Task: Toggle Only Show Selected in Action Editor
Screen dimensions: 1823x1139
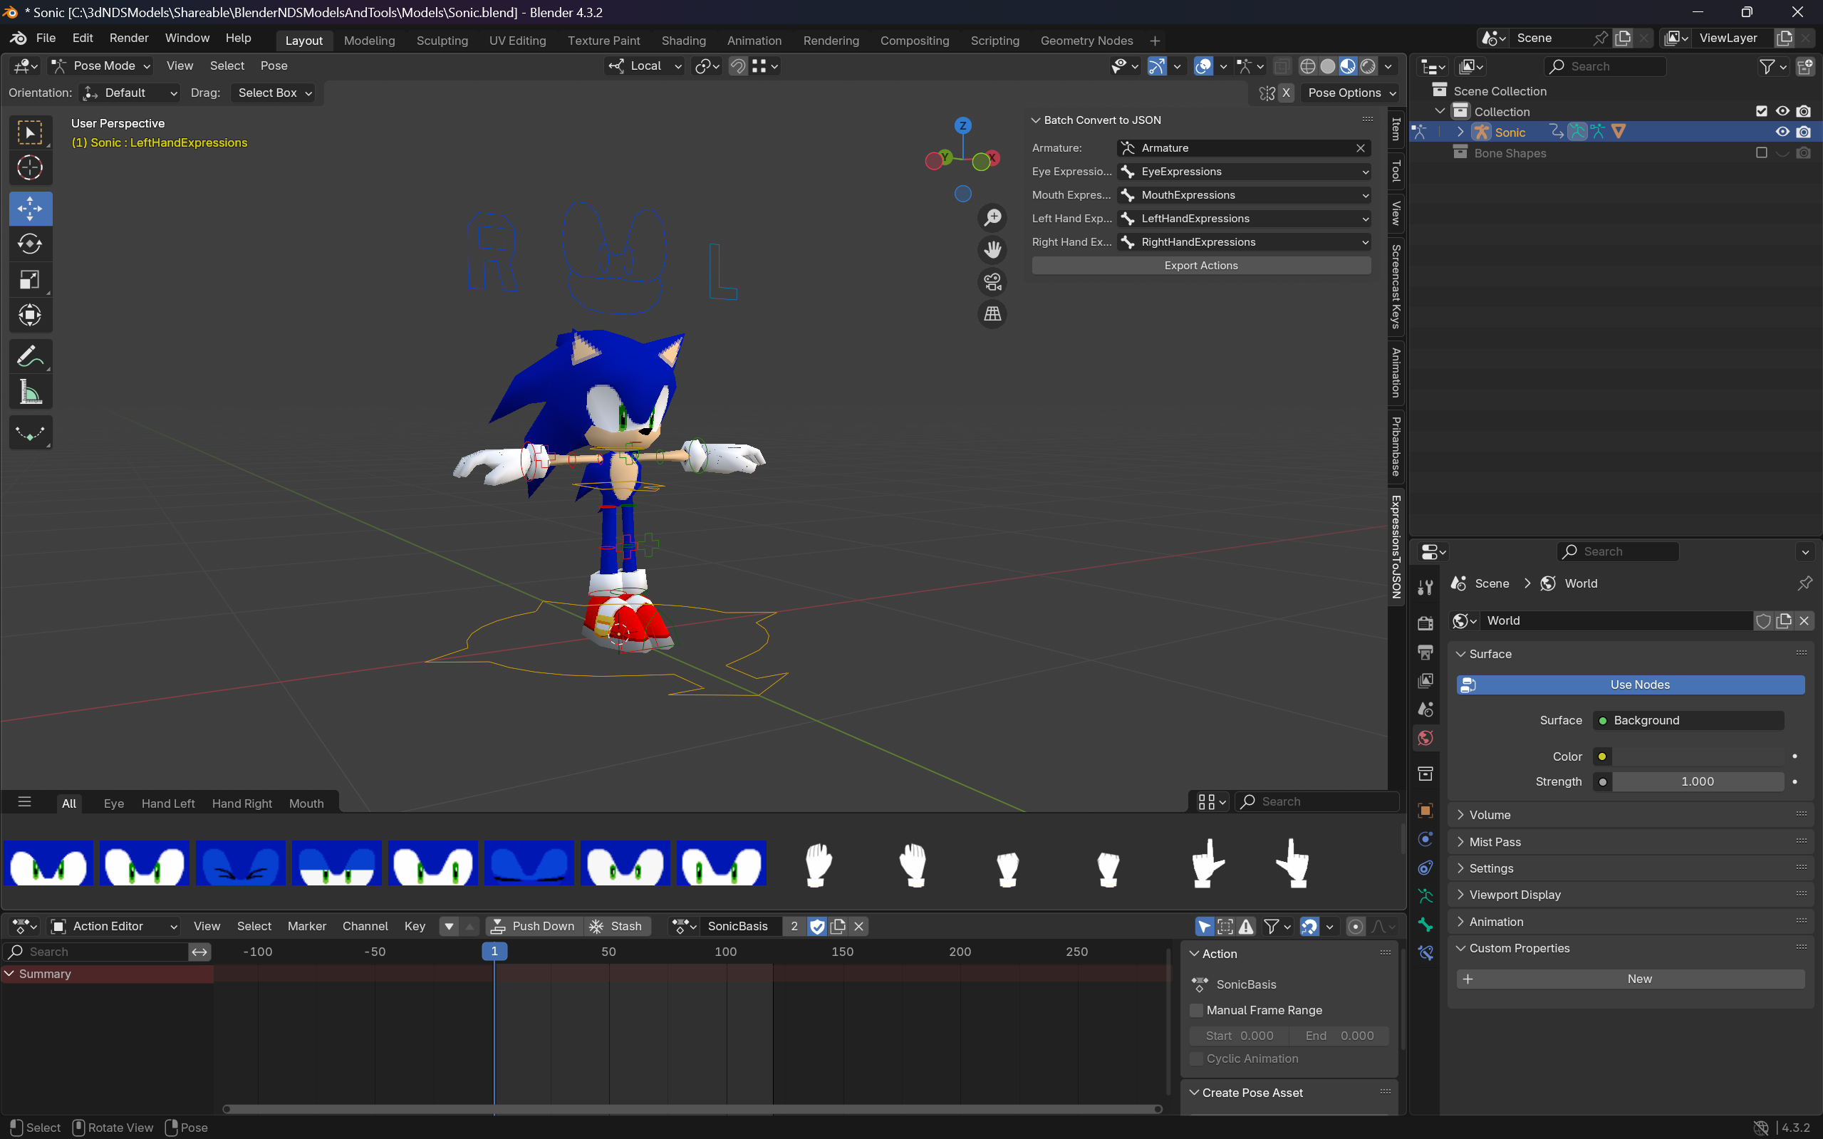Action: click(x=1205, y=926)
